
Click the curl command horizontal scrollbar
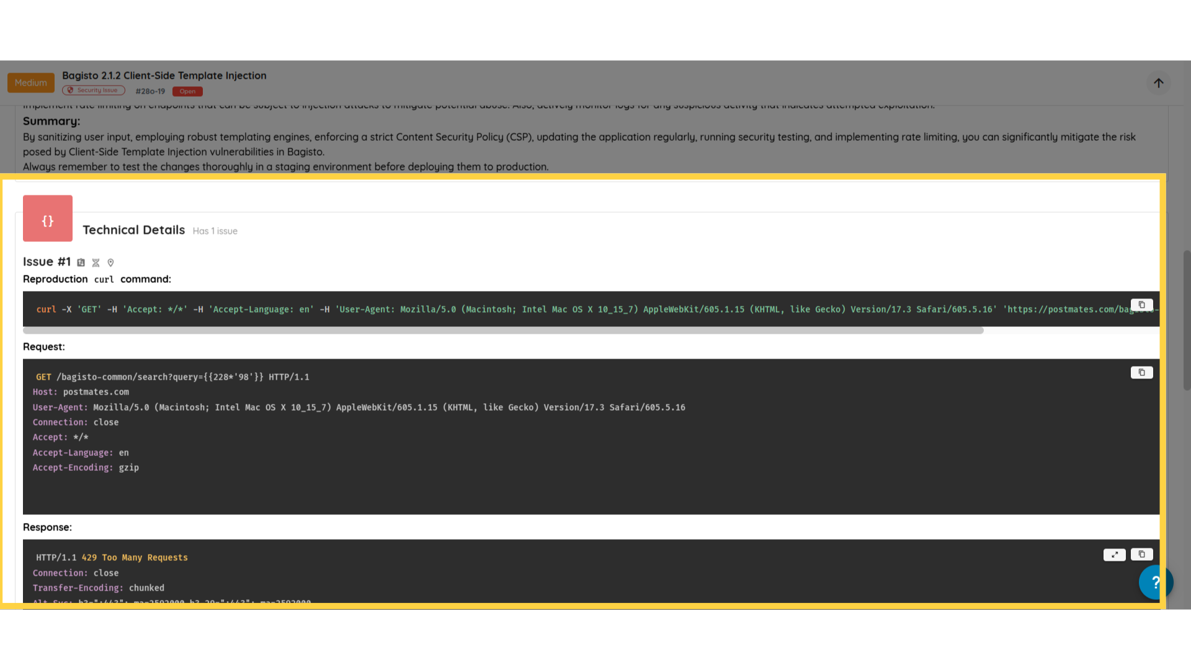point(502,331)
